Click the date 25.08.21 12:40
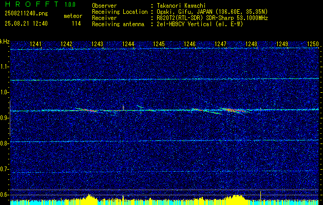 click(x=26, y=24)
